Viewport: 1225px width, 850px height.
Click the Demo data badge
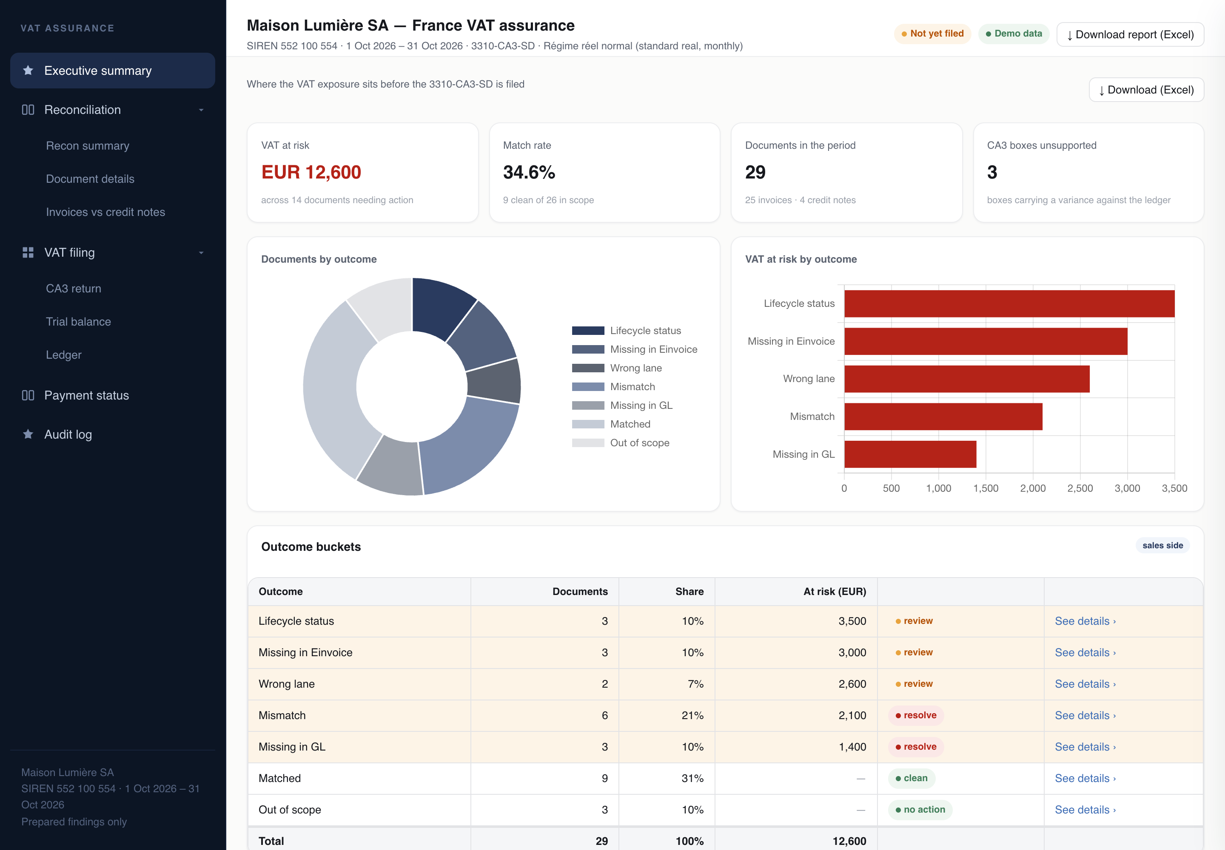coord(1013,34)
